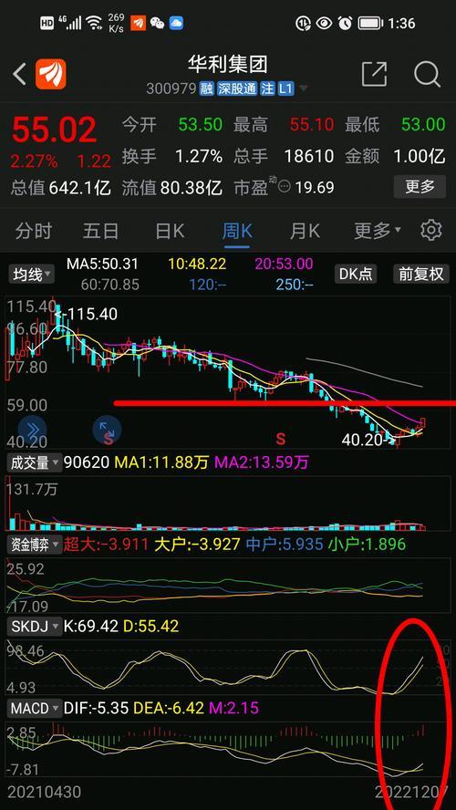This screenshot has width=456, height=810.
Task: Tap the 前复权 adjustment button
Action: 421,274
